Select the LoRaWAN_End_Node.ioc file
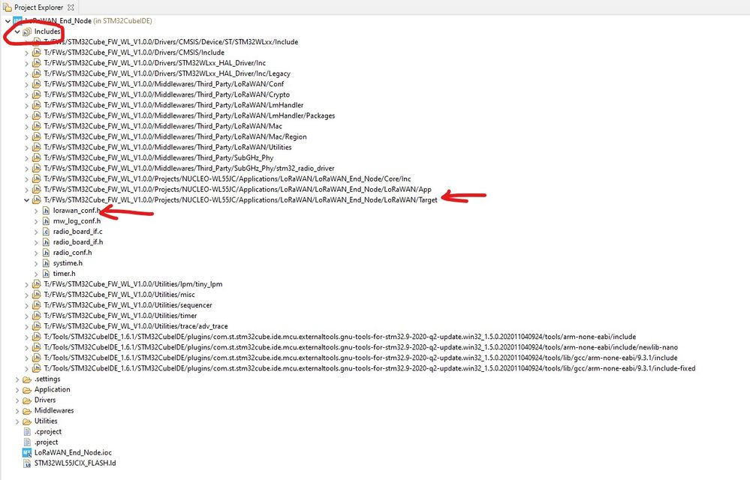 [x=73, y=453]
